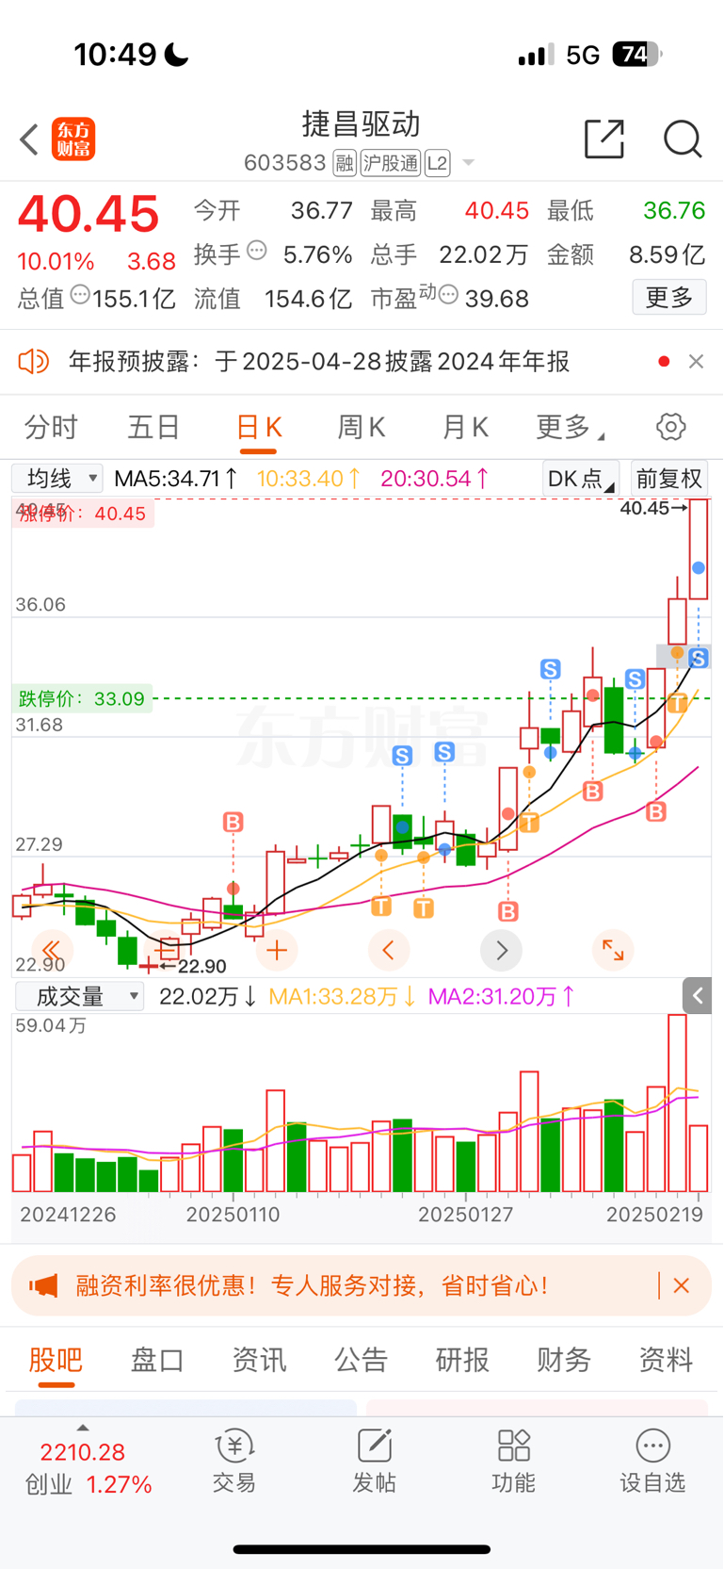Expand the 更多 chart period menu
The height and width of the screenshot is (1569, 724).
[x=570, y=427]
